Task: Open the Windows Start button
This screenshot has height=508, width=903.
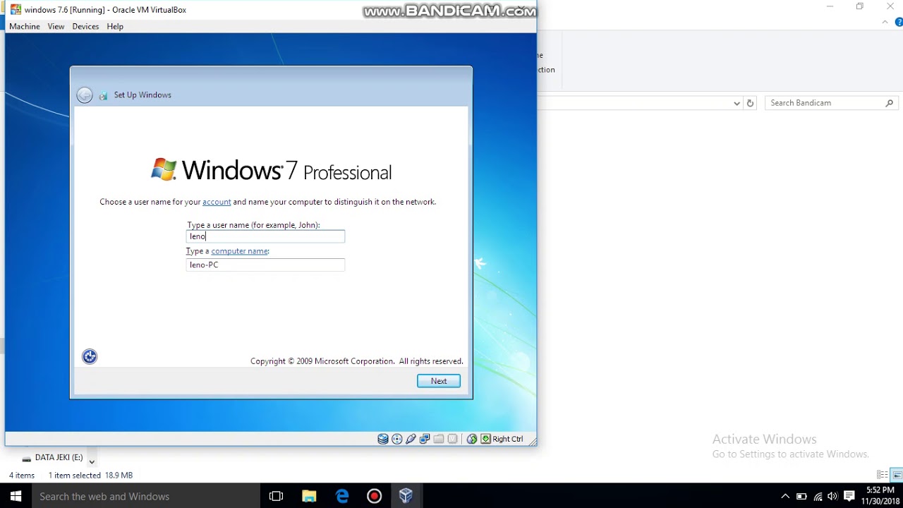Action: (x=16, y=496)
